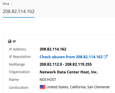Select the 208.82.114.162 page title tab
Image resolution: width=115 pixels, height=93 pixels.
click(19, 11)
